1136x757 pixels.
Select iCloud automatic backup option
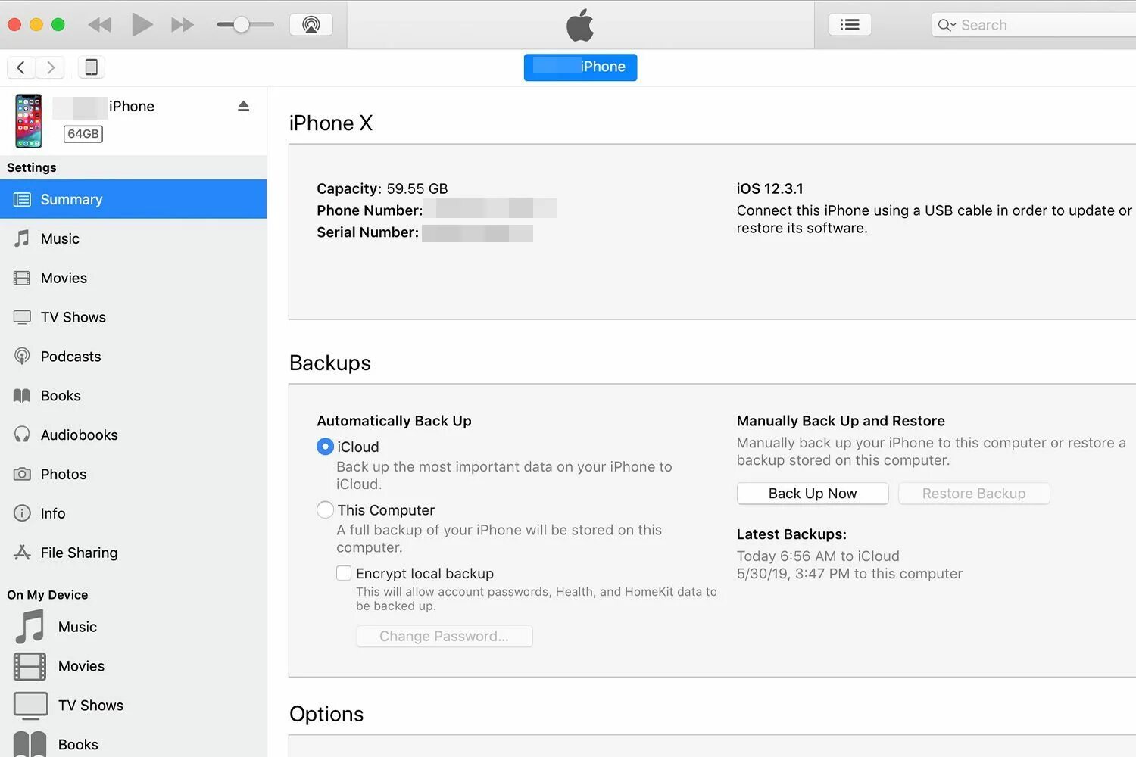click(325, 447)
